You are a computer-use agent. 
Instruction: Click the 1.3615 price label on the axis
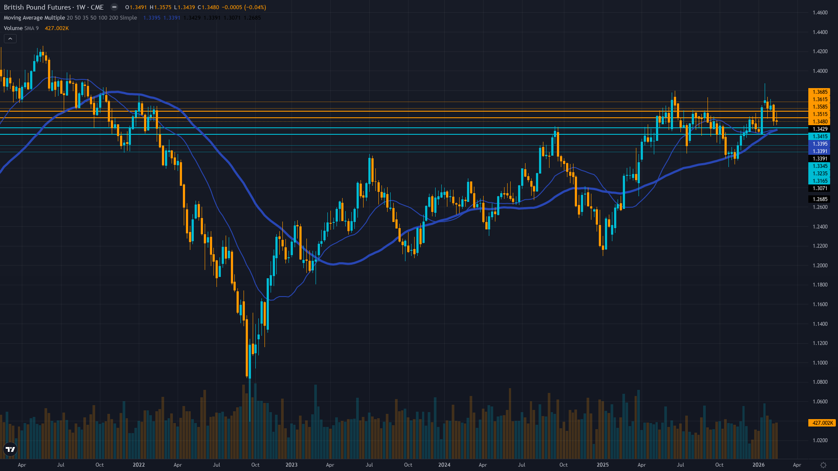819,99
